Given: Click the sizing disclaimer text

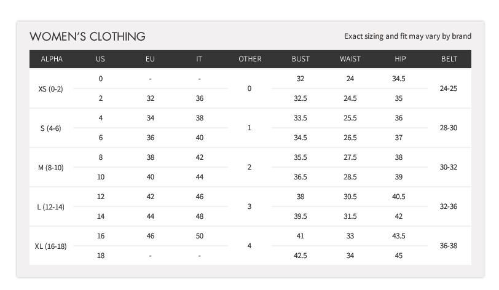Looking at the screenshot, I should [x=407, y=36].
